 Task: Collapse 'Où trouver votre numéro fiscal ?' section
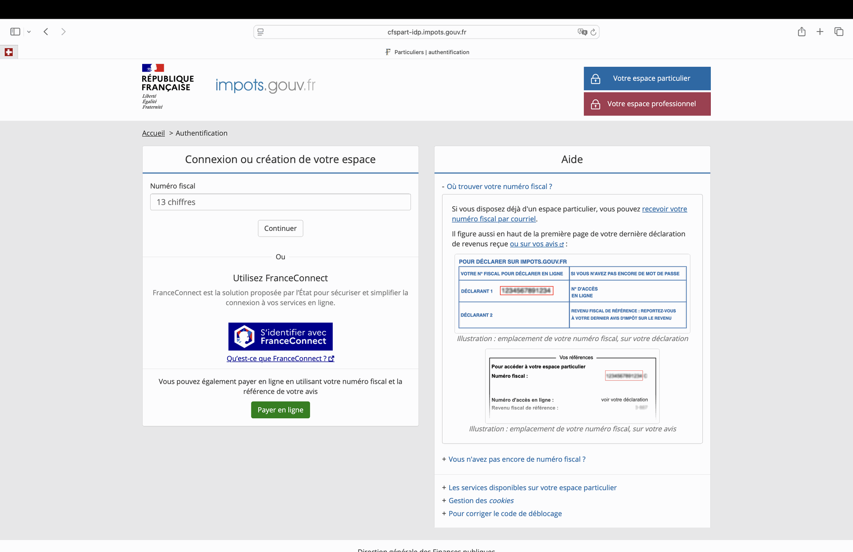tap(499, 187)
